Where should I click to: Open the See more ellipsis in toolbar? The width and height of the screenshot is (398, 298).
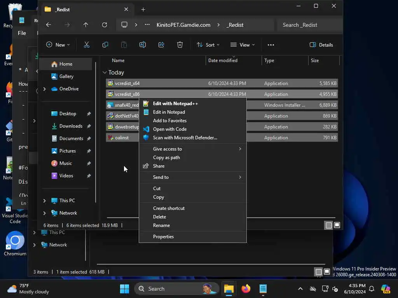point(271,45)
